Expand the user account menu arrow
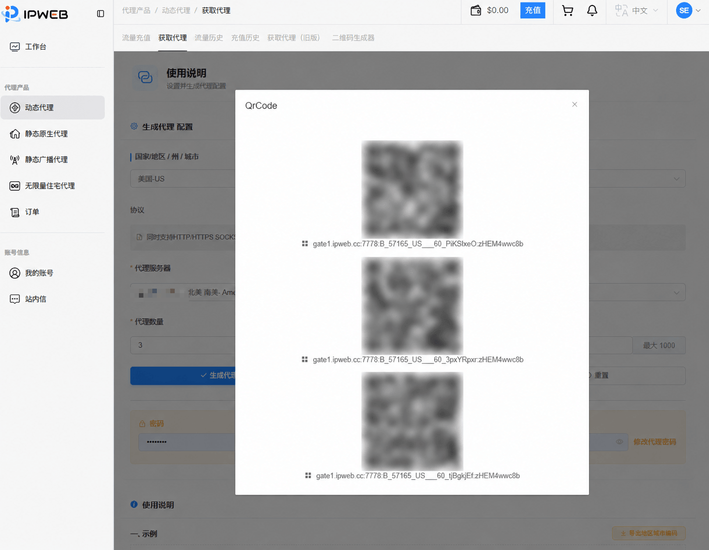 coord(698,10)
